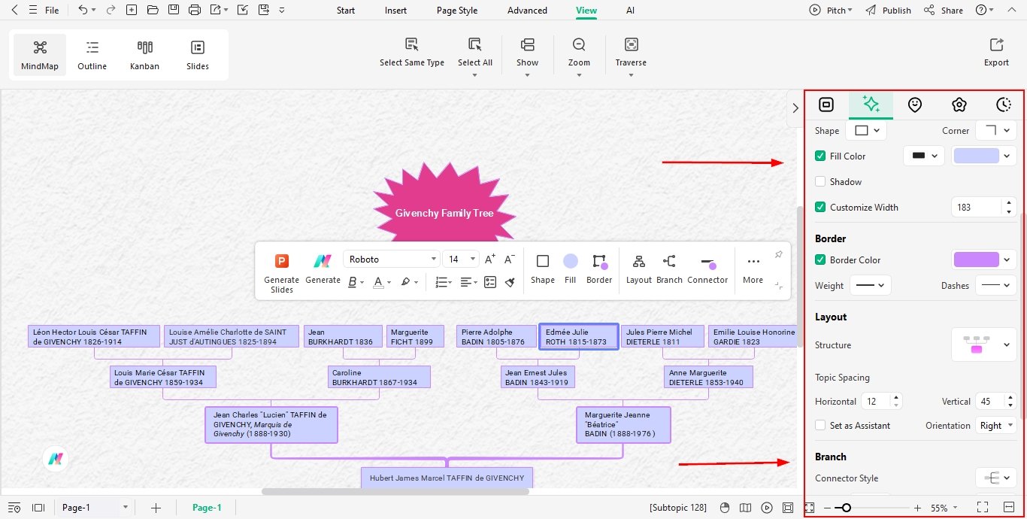The image size is (1027, 519).
Task: Open the Insert menu
Action: point(395,10)
